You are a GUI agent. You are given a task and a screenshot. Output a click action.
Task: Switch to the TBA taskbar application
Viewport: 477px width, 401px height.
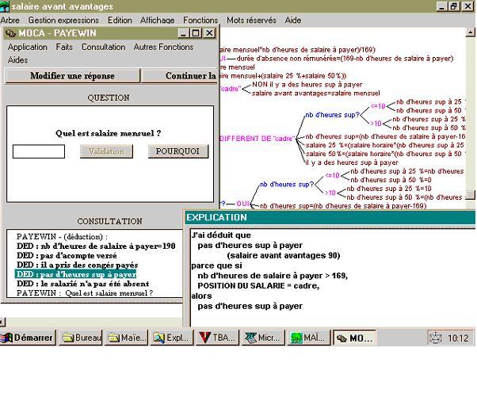pyautogui.click(x=217, y=338)
